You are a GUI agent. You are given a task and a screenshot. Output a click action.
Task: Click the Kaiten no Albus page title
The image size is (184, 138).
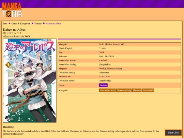click(x=14, y=30)
